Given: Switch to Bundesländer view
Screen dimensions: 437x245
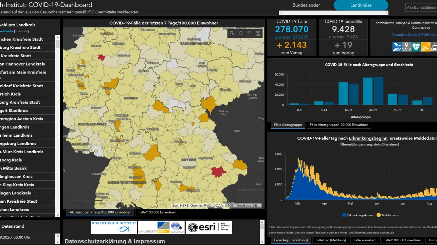Looking at the screenshot, I should point(306,5).
